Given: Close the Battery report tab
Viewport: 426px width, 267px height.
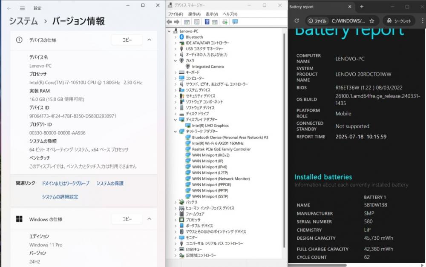Looking at the screenshot, I should 350,6.
